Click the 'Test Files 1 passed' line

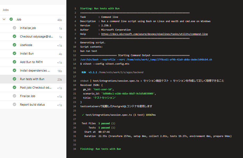[99, 123]
